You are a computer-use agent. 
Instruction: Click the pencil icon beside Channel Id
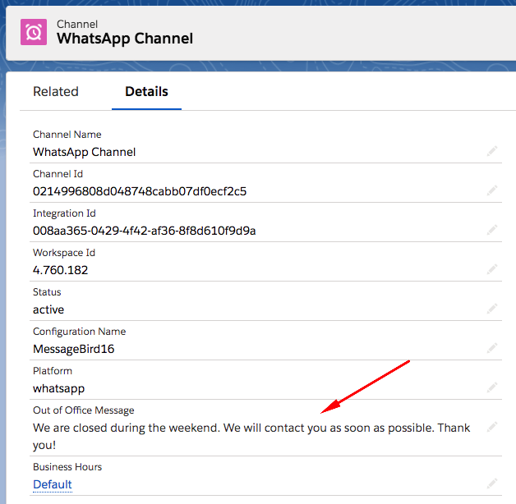[491, 190]
